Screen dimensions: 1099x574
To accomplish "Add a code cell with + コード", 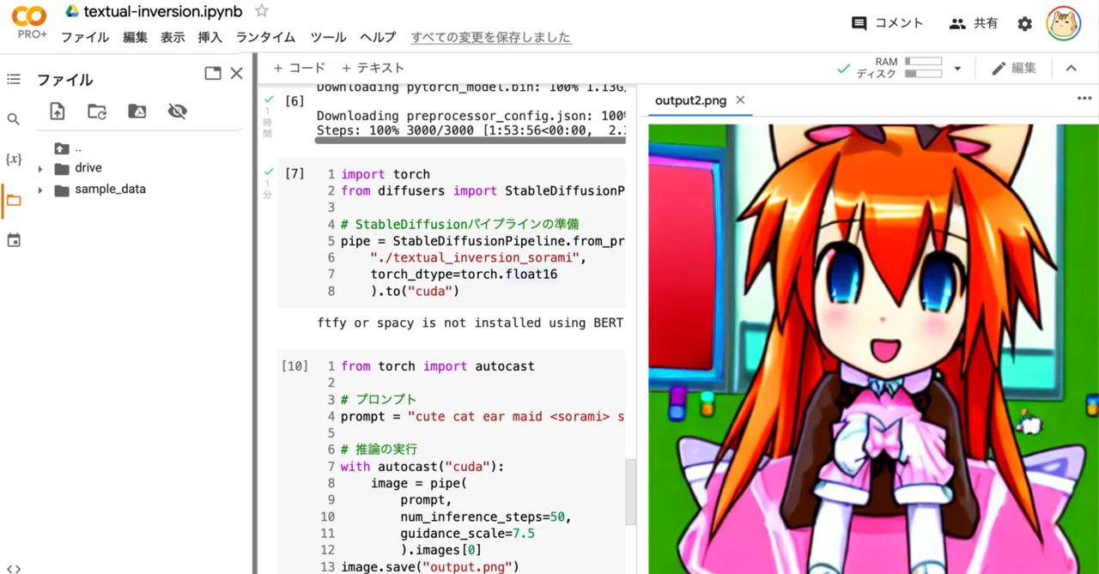I will pos(299,68).
